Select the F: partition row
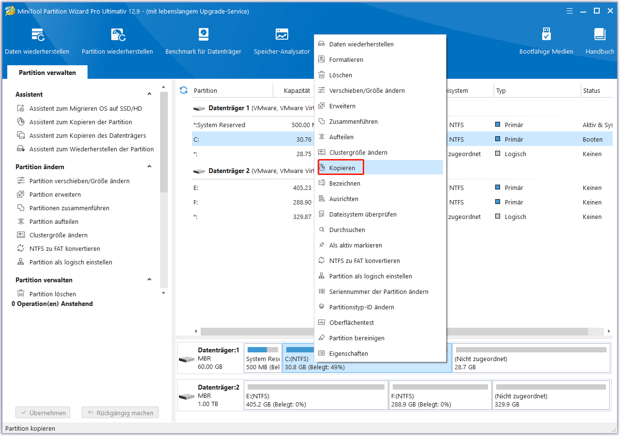 253,203
